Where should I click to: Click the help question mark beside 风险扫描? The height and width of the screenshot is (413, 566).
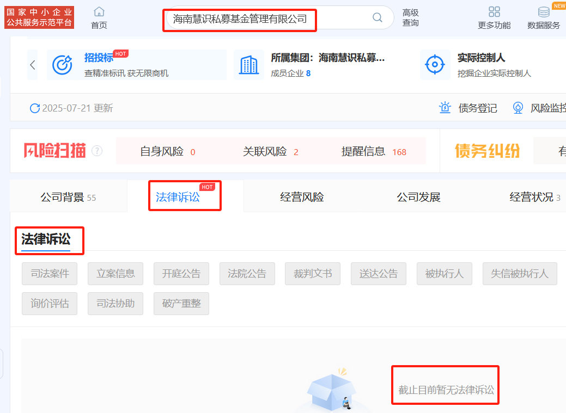(97, 151)
